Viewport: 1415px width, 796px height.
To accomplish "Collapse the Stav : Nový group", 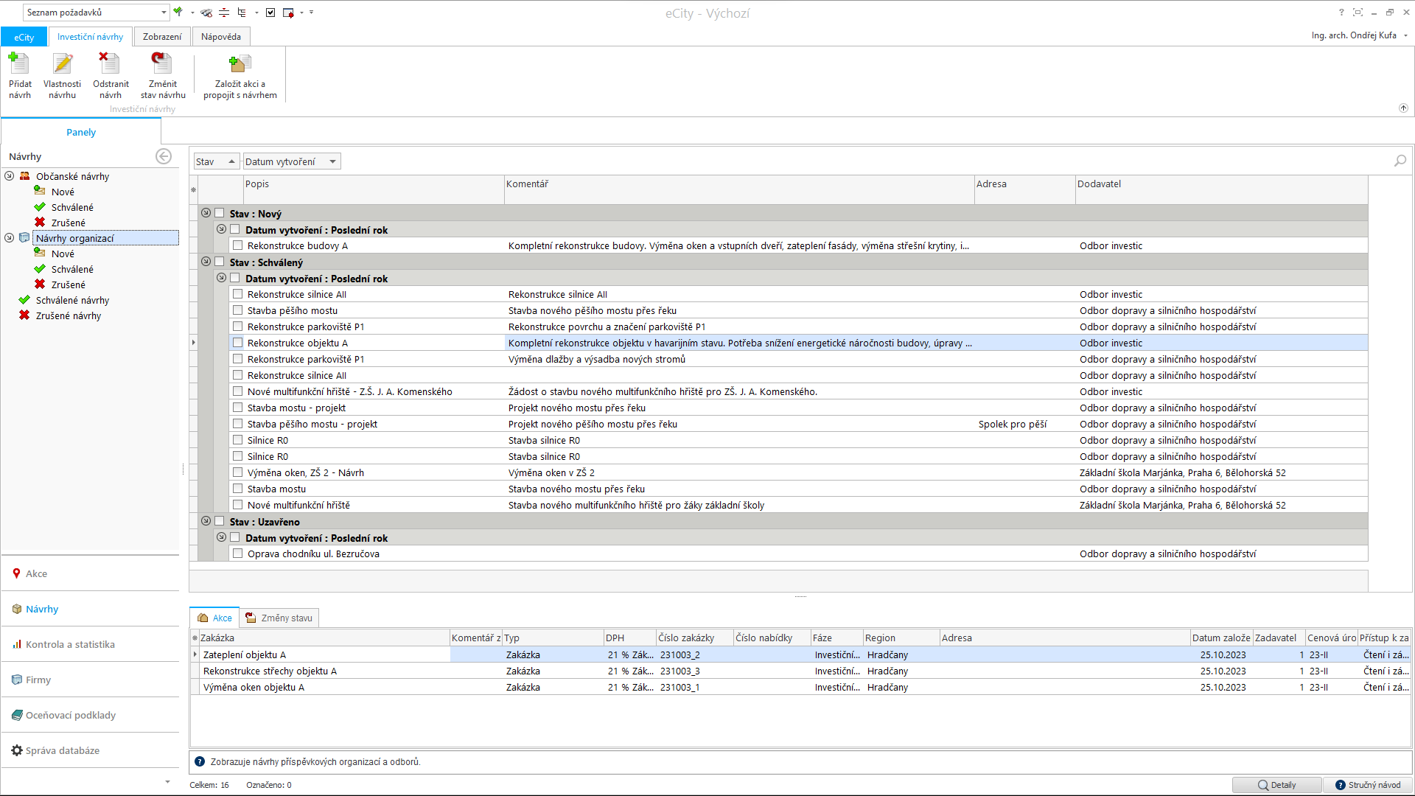I will (206, 213).
